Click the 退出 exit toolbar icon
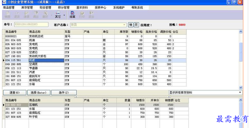Screen dimensions: 251x128 pyautogui.click(x=91, y=15)
